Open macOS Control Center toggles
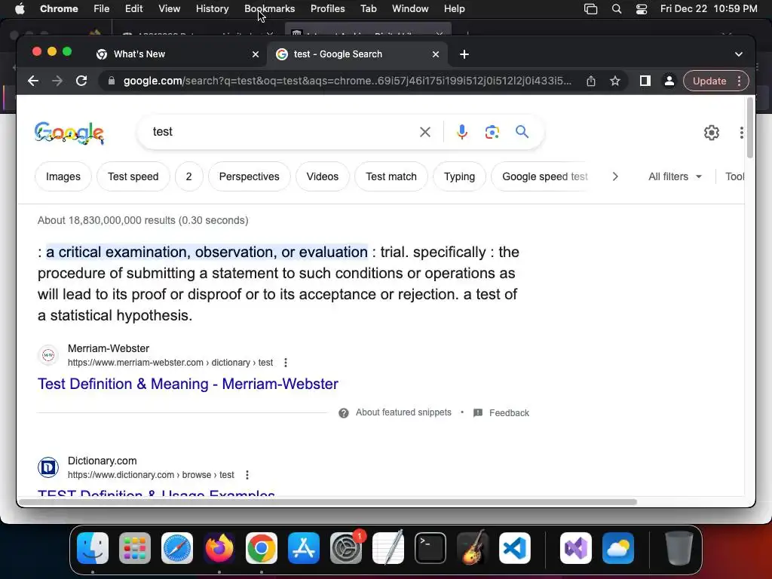Image resolution: width=772 pixels, height=579 pixels. click(642, 9)
